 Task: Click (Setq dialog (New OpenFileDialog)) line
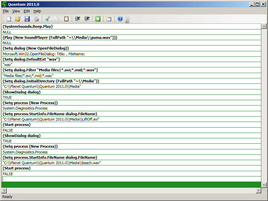pyautogui.click(x=131, y=48)
